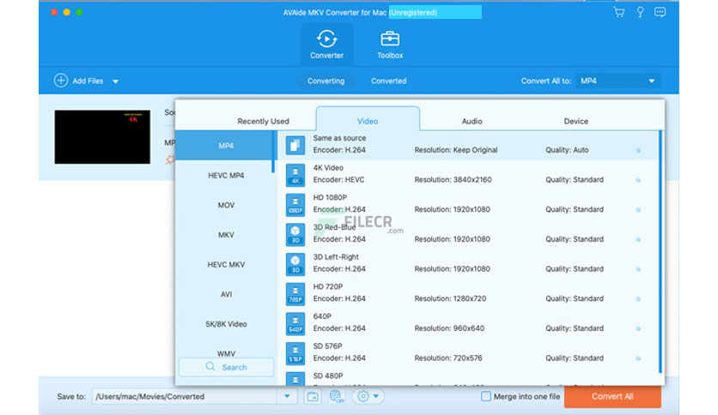Switch to the Video tab
718x415 pixels.
click(x=368, y=119)
